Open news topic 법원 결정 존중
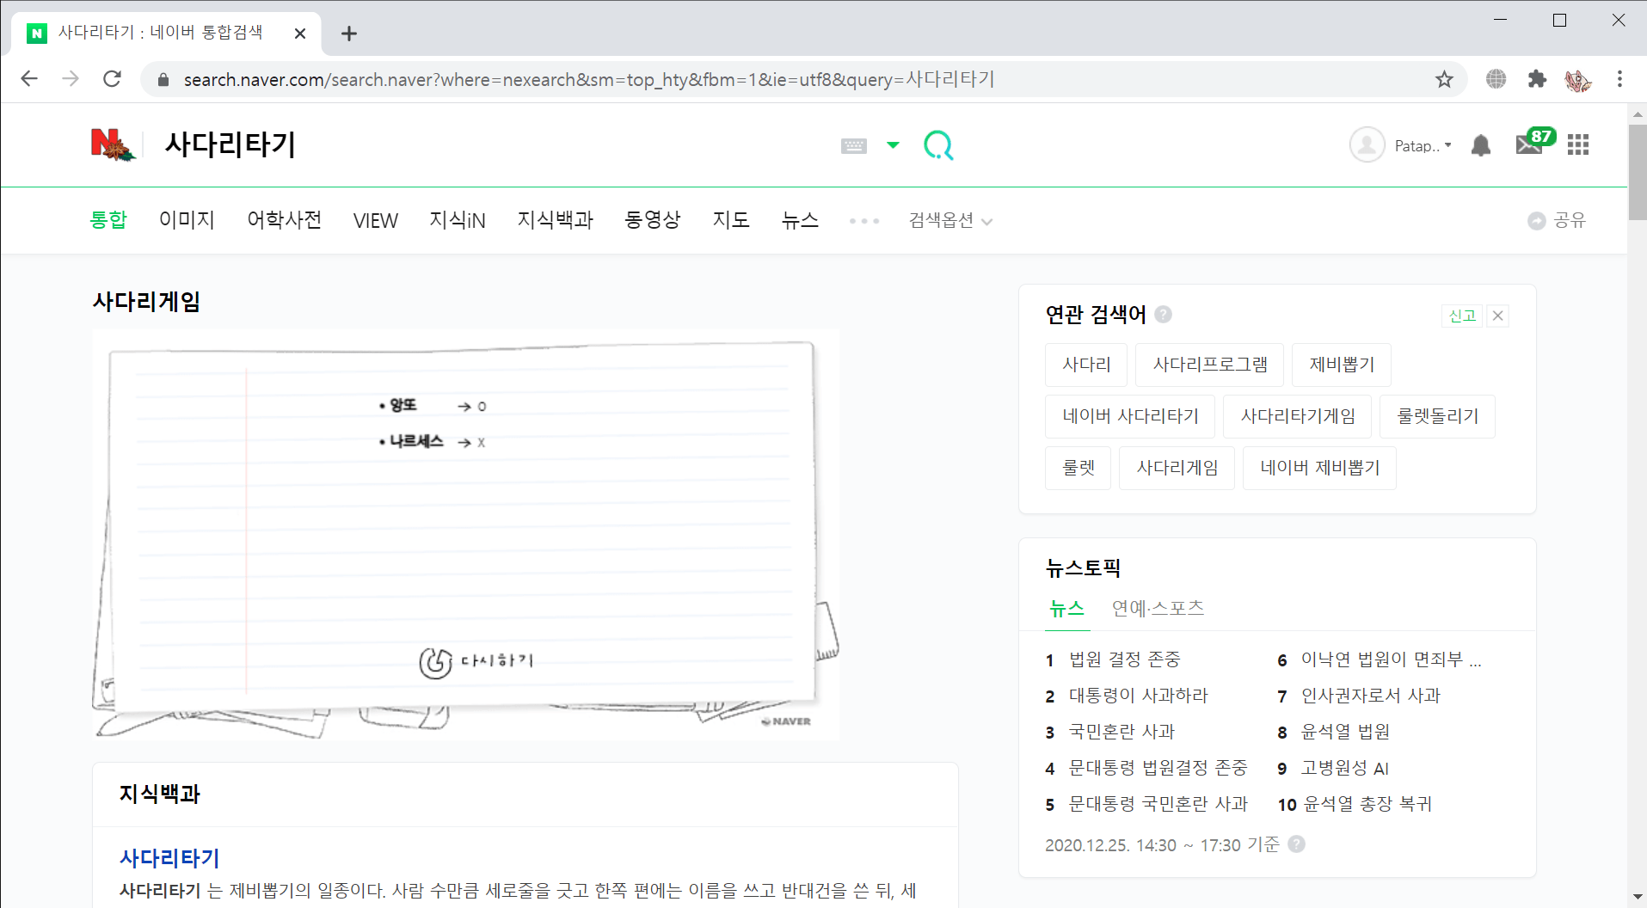This screenshot has width=1647, height=908. (1125, 660)
